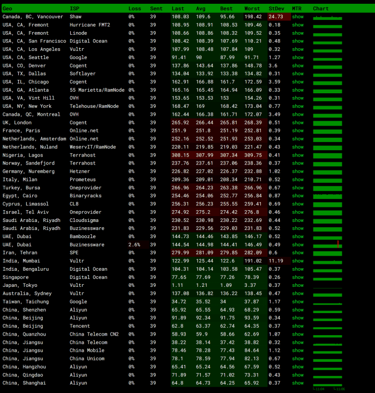Screen dimensions: 375x393
Task: Click the chart bar for Egypt Cairo
Action: click(327, 196)
